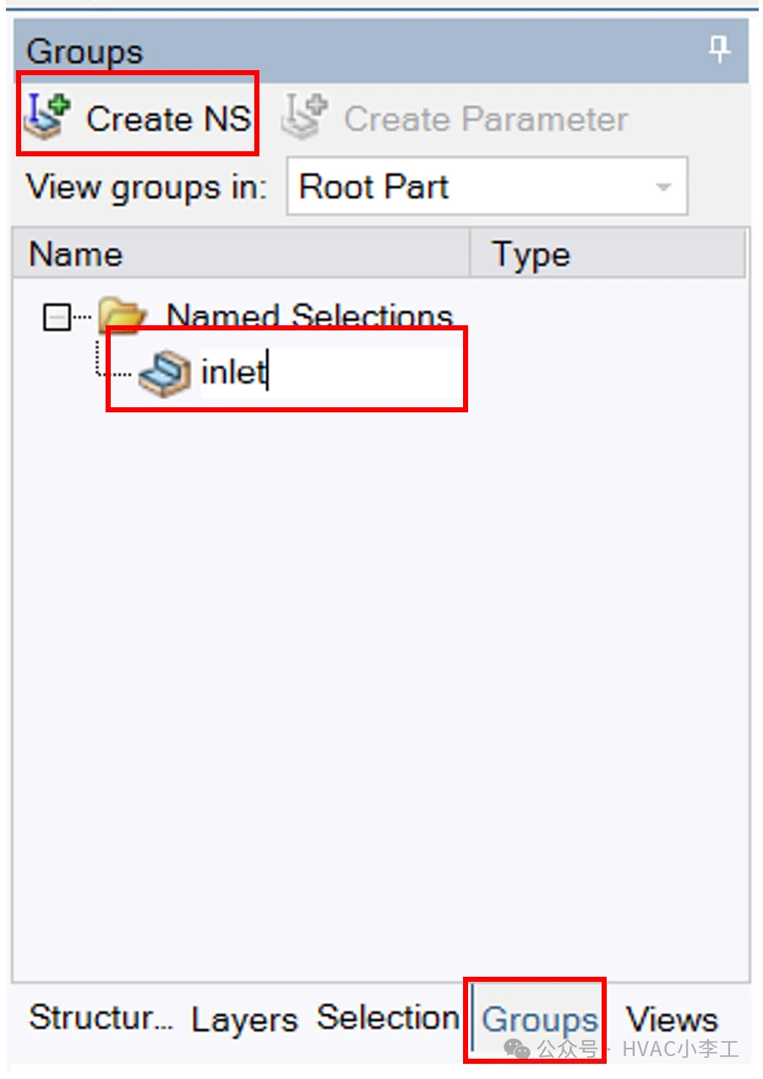763x1079 pixels.
Task: Collapse the Named Selections tree node
Action: click(x=57, y=318)
